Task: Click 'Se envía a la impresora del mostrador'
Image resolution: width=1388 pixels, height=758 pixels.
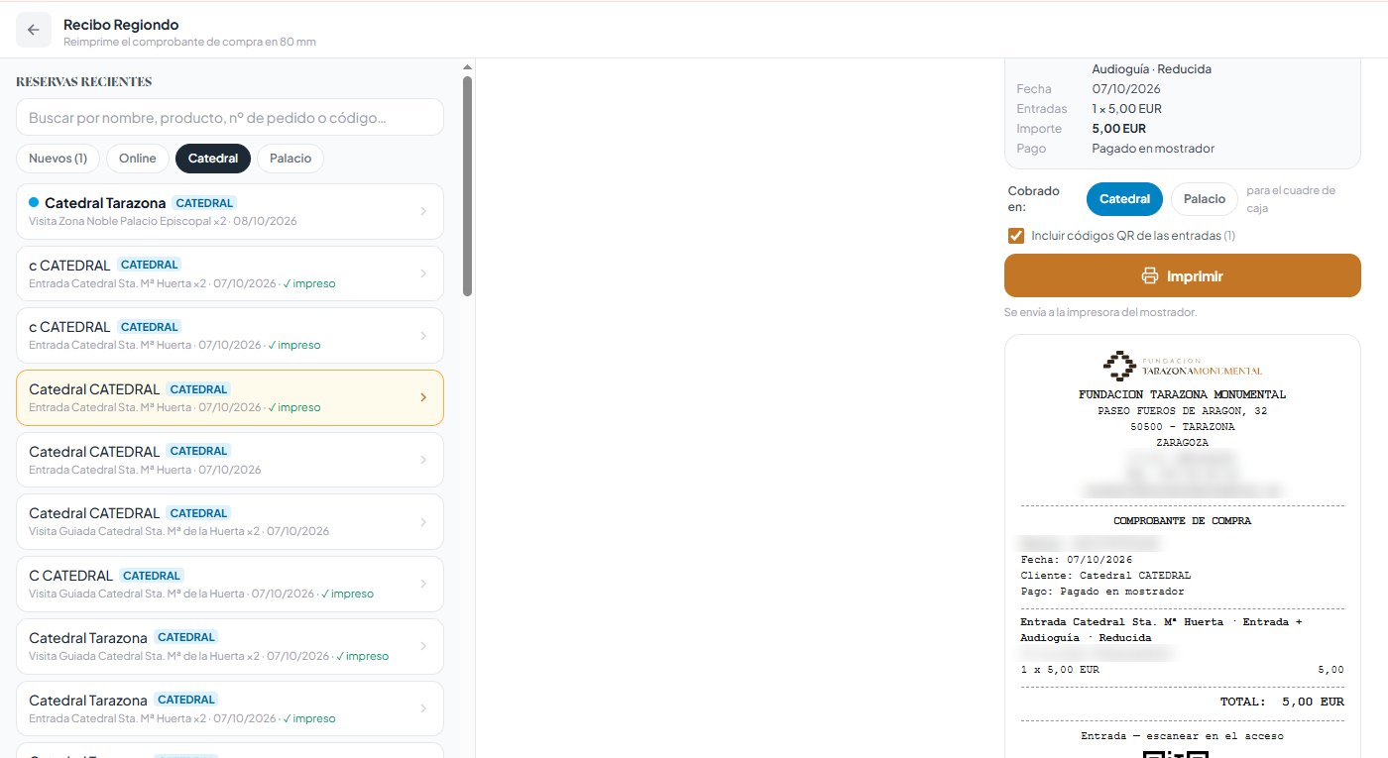Action: point(1100,312)
